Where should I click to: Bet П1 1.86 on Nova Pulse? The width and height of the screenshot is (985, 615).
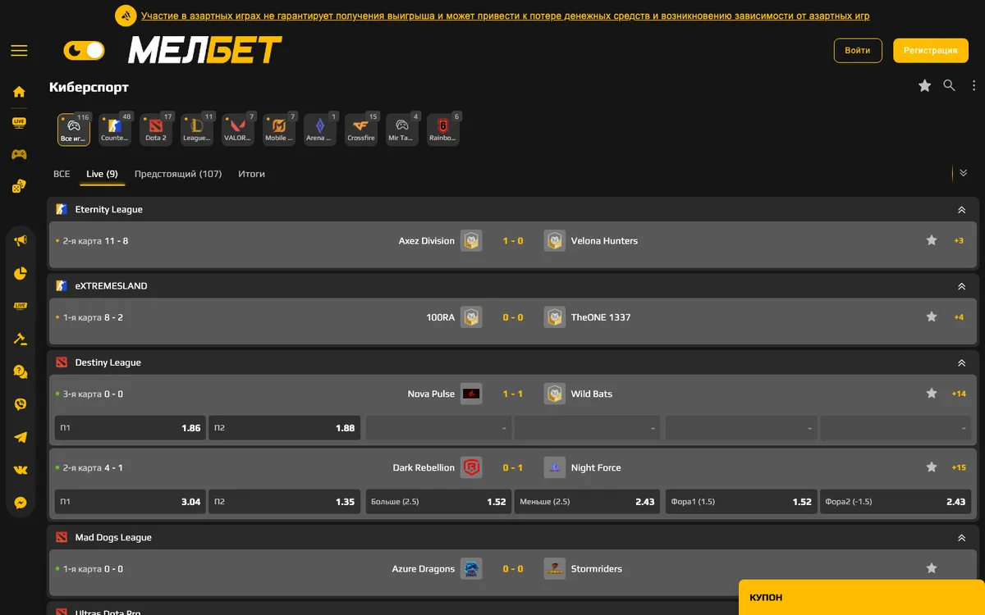pyautogui.click(x=131, y=428)
